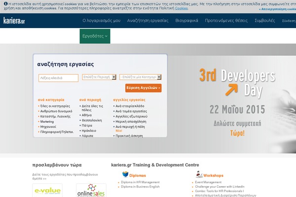The image size is (296, 197).
Task: Open Diploma in Business English link
Action: [x=140, y=187]
